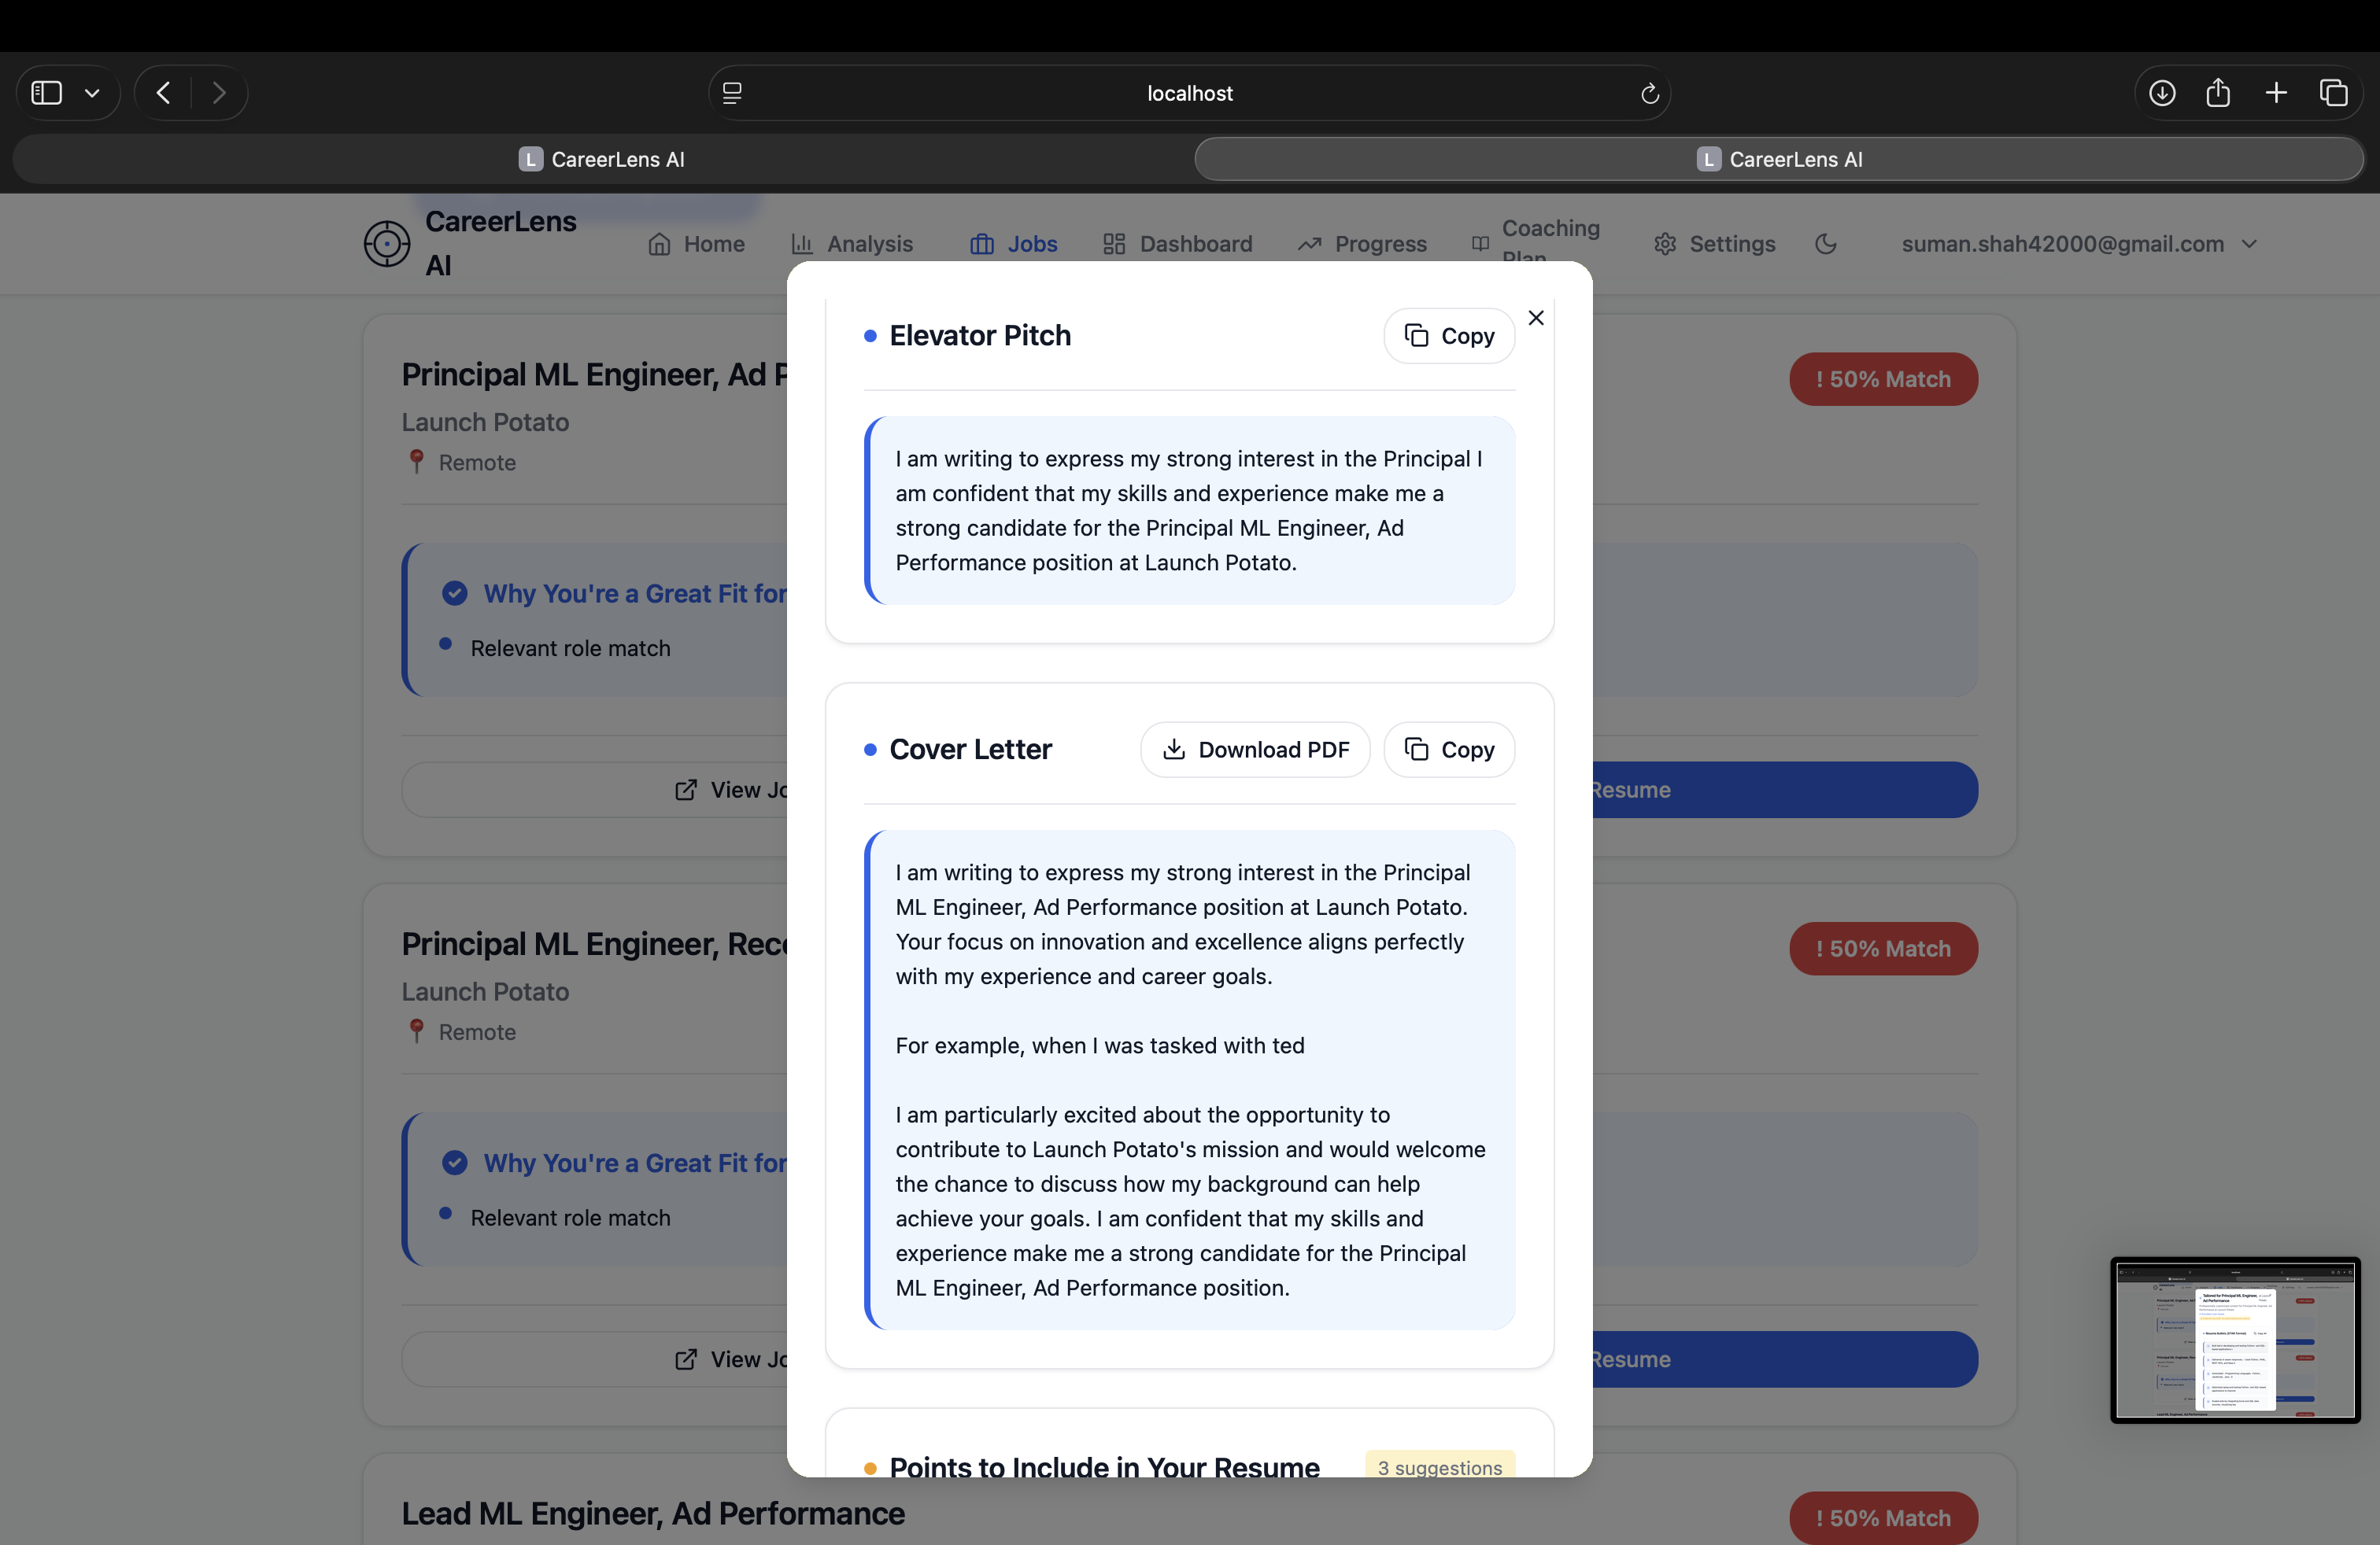
Task: Copy the Elevator Pitch text
Action: tap(1448, 336)
